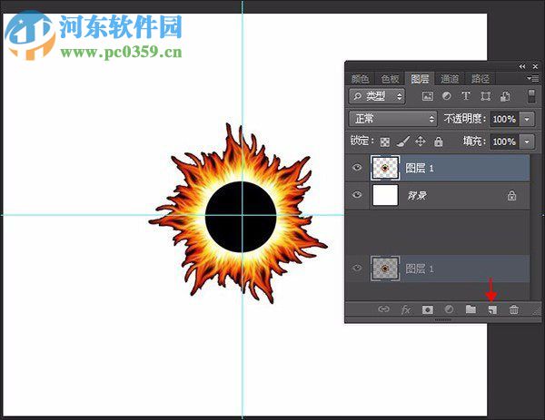
Task: Click the 不透明度 label
Action: click(465, 119)
